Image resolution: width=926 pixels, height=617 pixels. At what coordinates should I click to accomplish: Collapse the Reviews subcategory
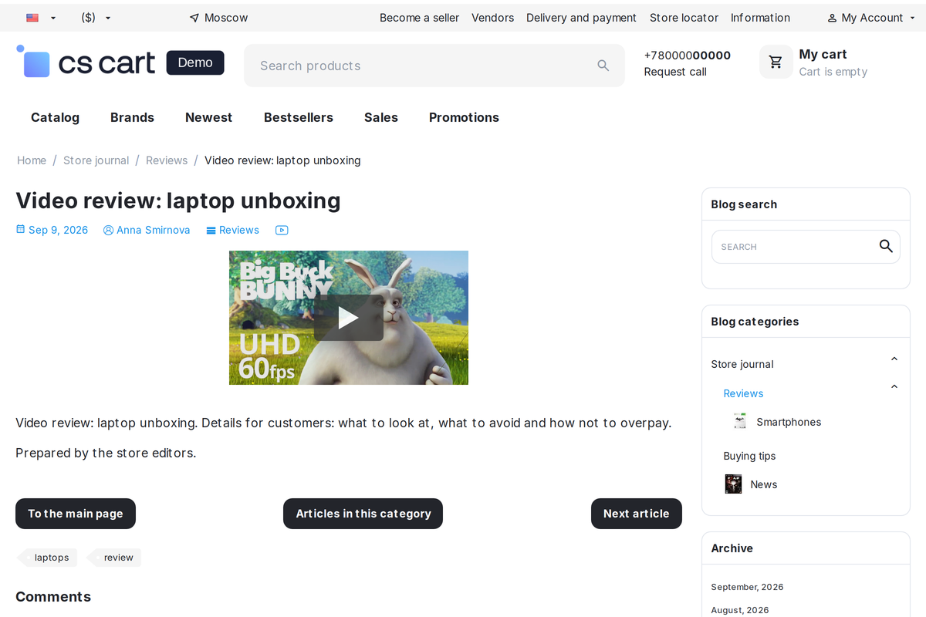coord(894,386)
